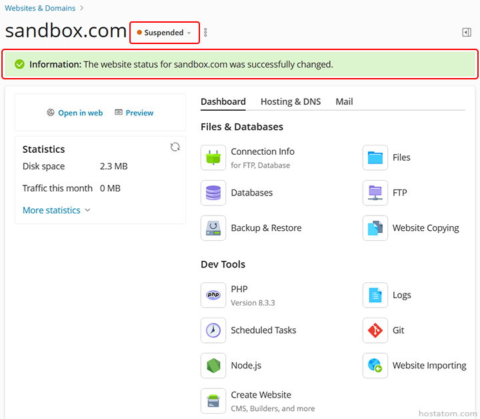Open the Connection Info plug icon
This screenshot has width=480, height=419.
coord(213,157)
